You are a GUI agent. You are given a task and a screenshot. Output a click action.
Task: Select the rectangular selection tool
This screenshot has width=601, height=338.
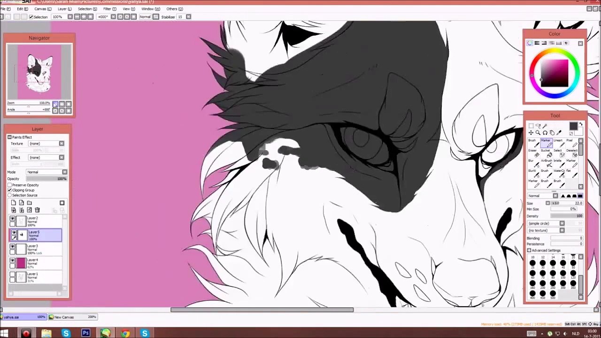[531, 126]
